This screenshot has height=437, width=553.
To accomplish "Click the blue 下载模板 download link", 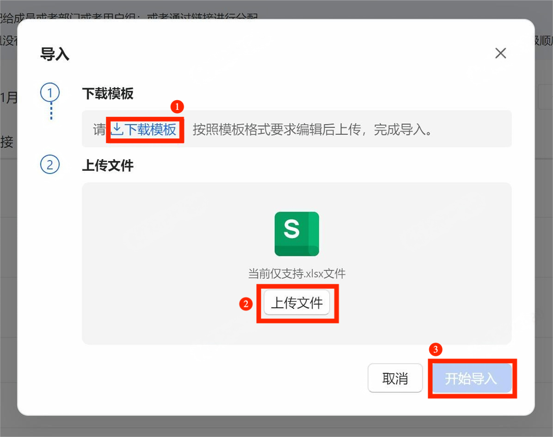I will click(150, 130).
